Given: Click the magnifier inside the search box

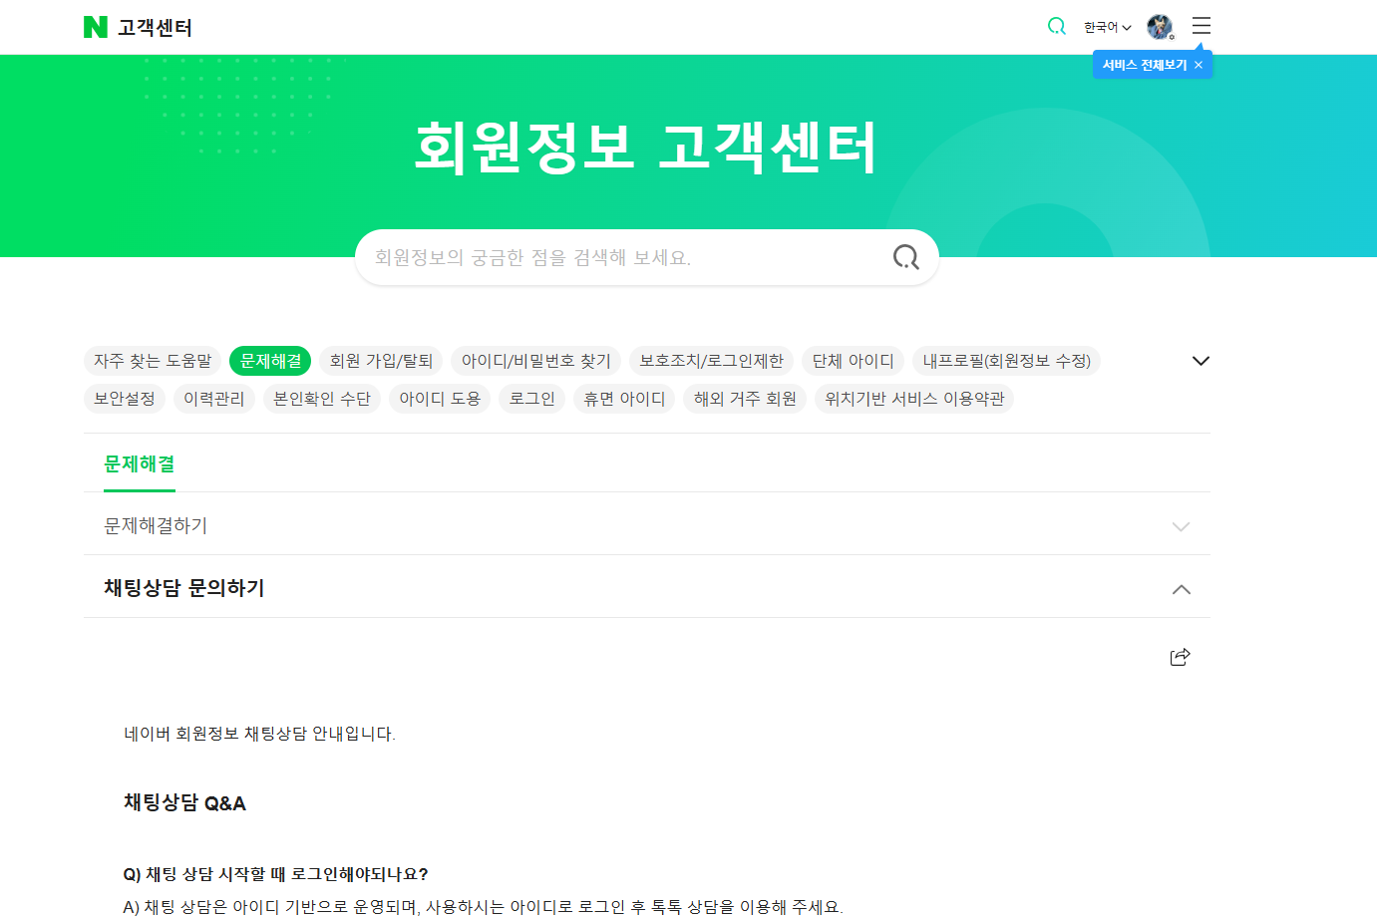Looking at the screenshot, I should [905, 256].
